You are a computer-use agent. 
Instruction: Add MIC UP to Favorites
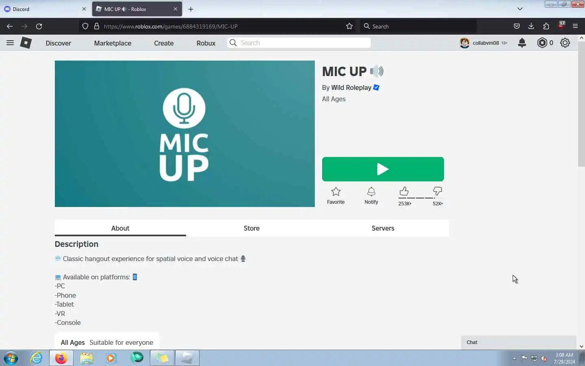(336, 196)
